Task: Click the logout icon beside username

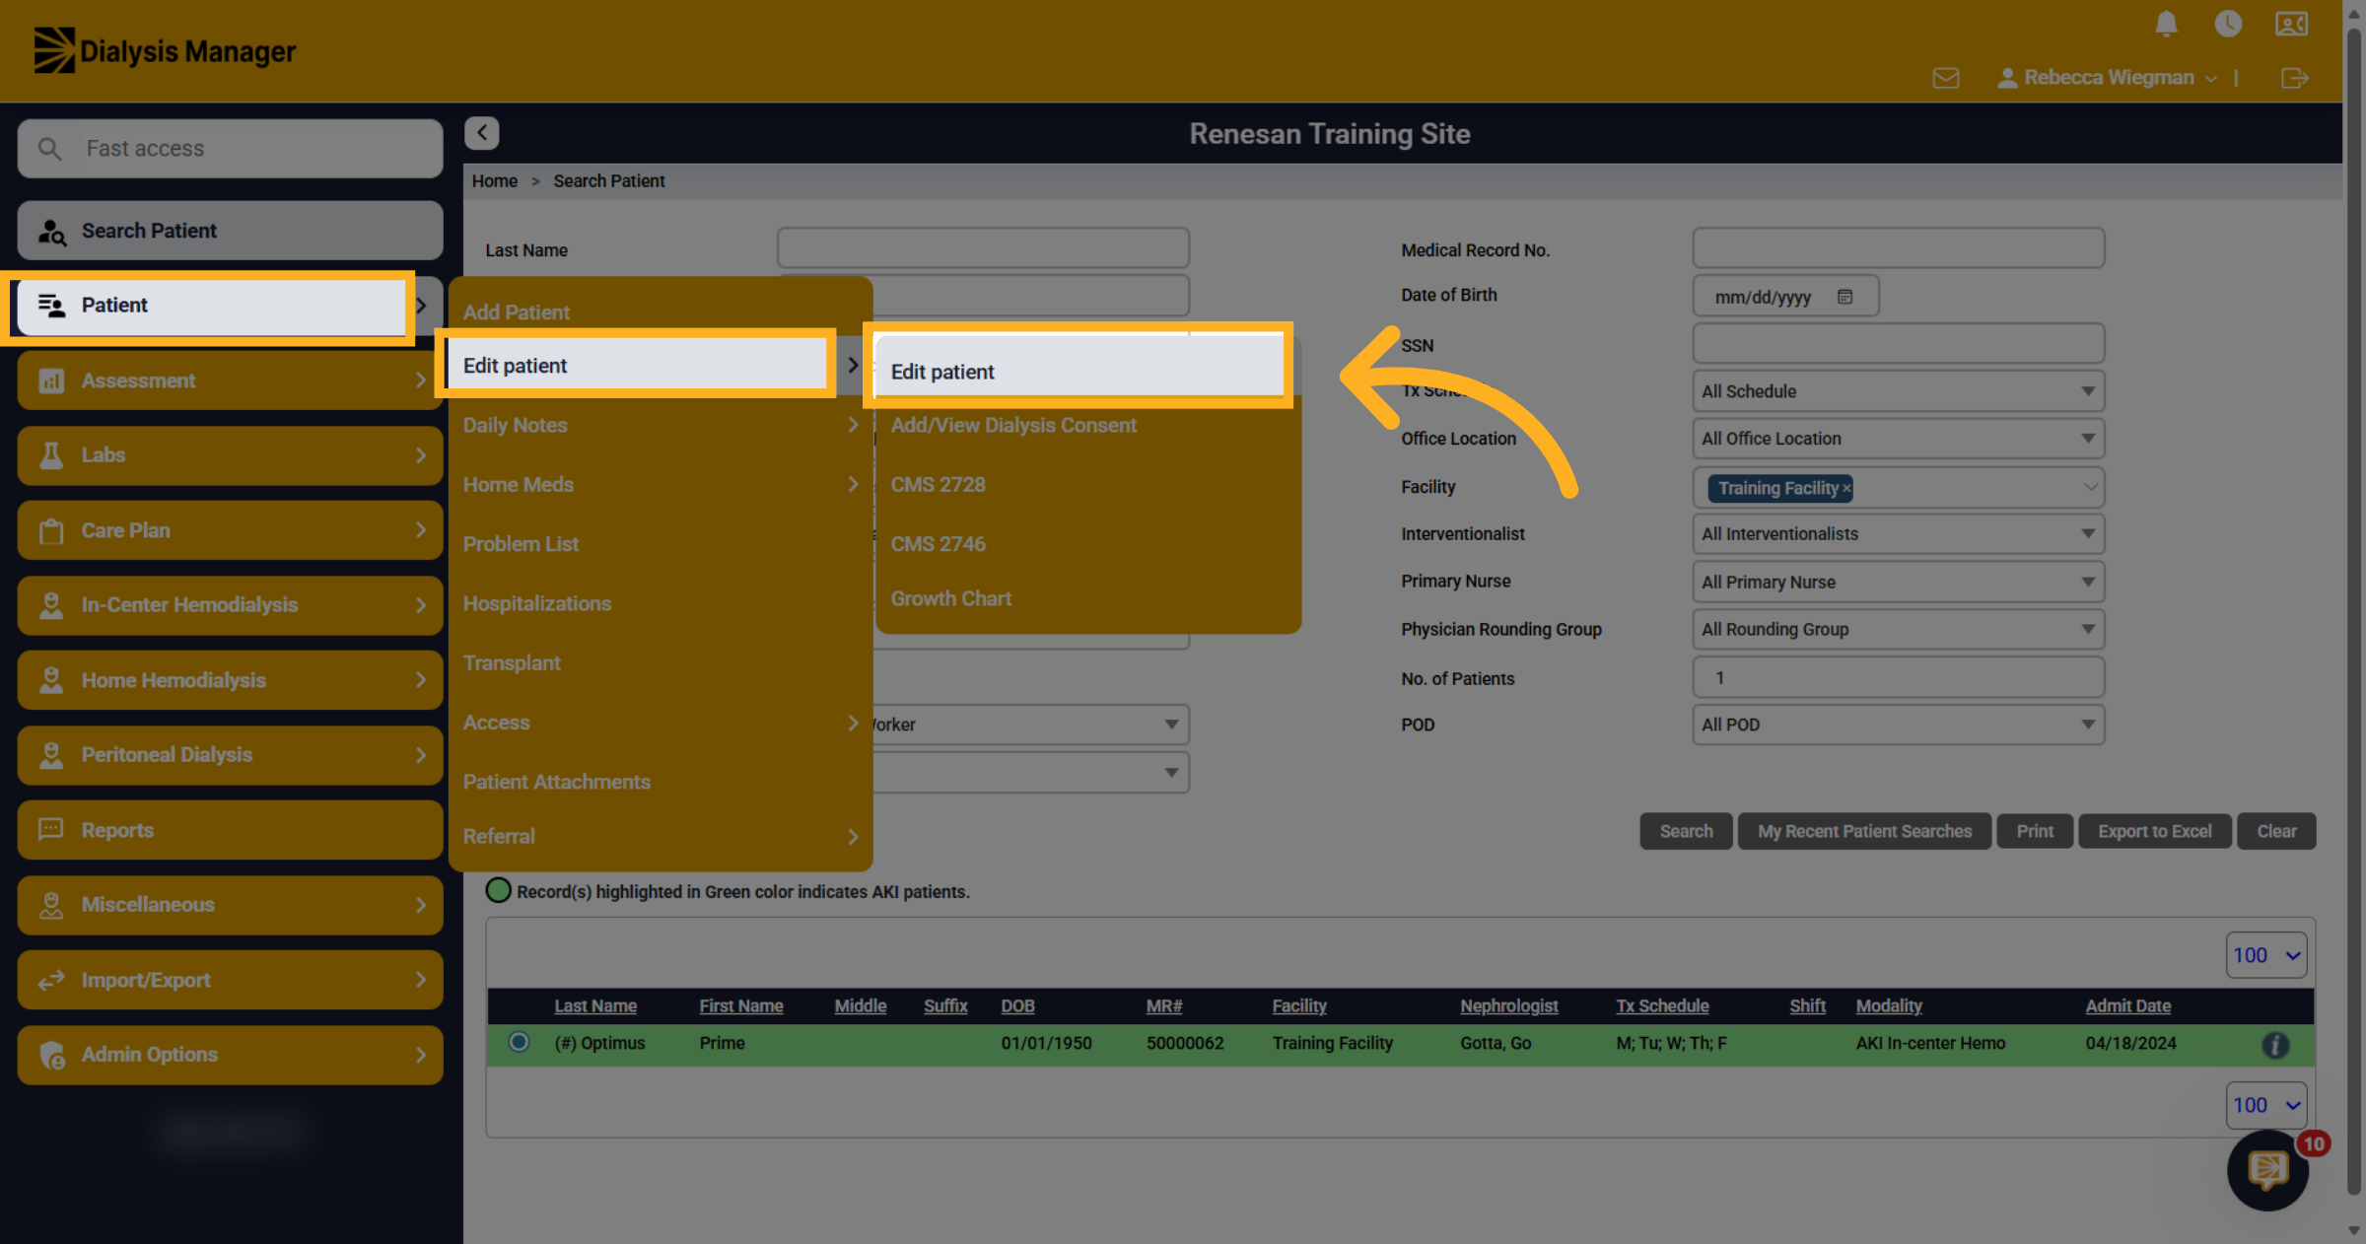Action: pos(2294,78)
